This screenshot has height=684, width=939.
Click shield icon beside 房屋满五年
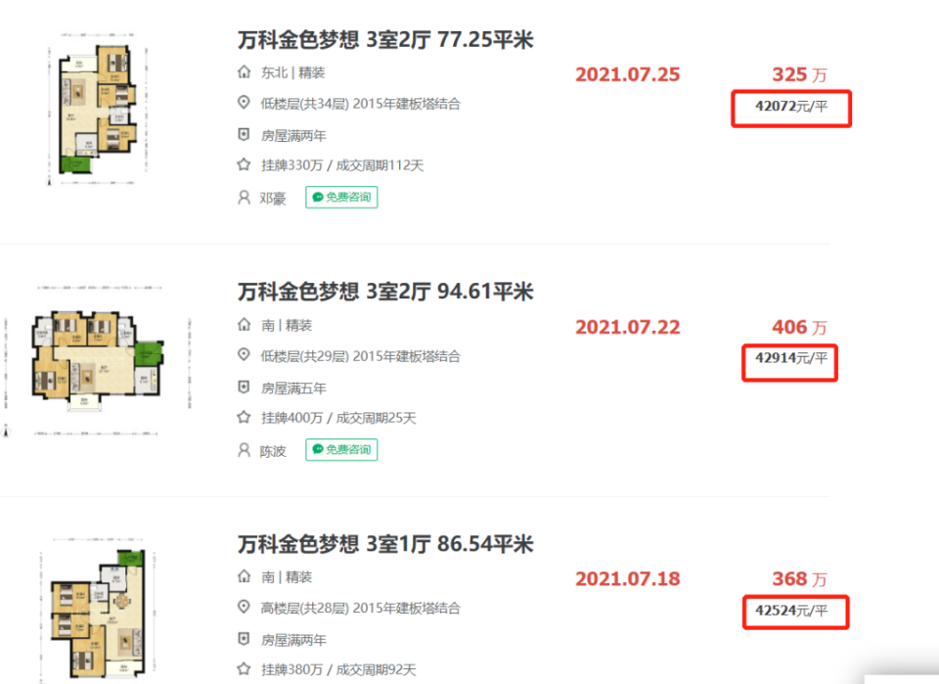[x=244, y=388]
